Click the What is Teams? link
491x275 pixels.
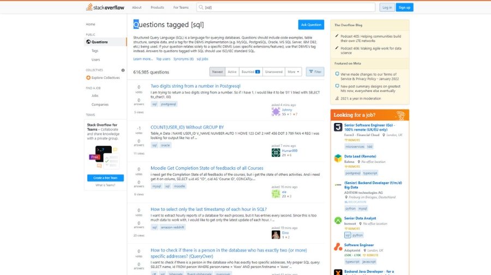105,185
